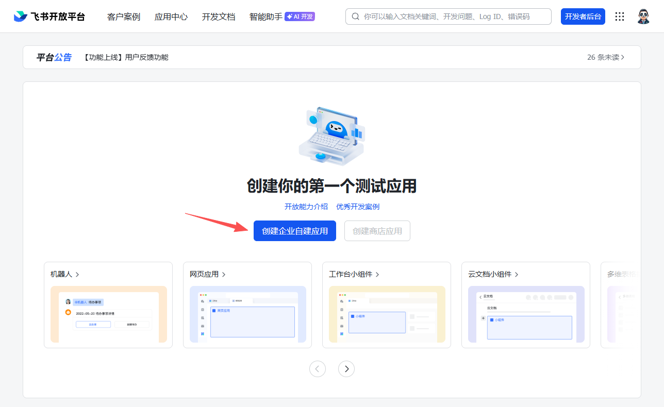Open the 网页应用 preview thumbnail

(248, 314)
